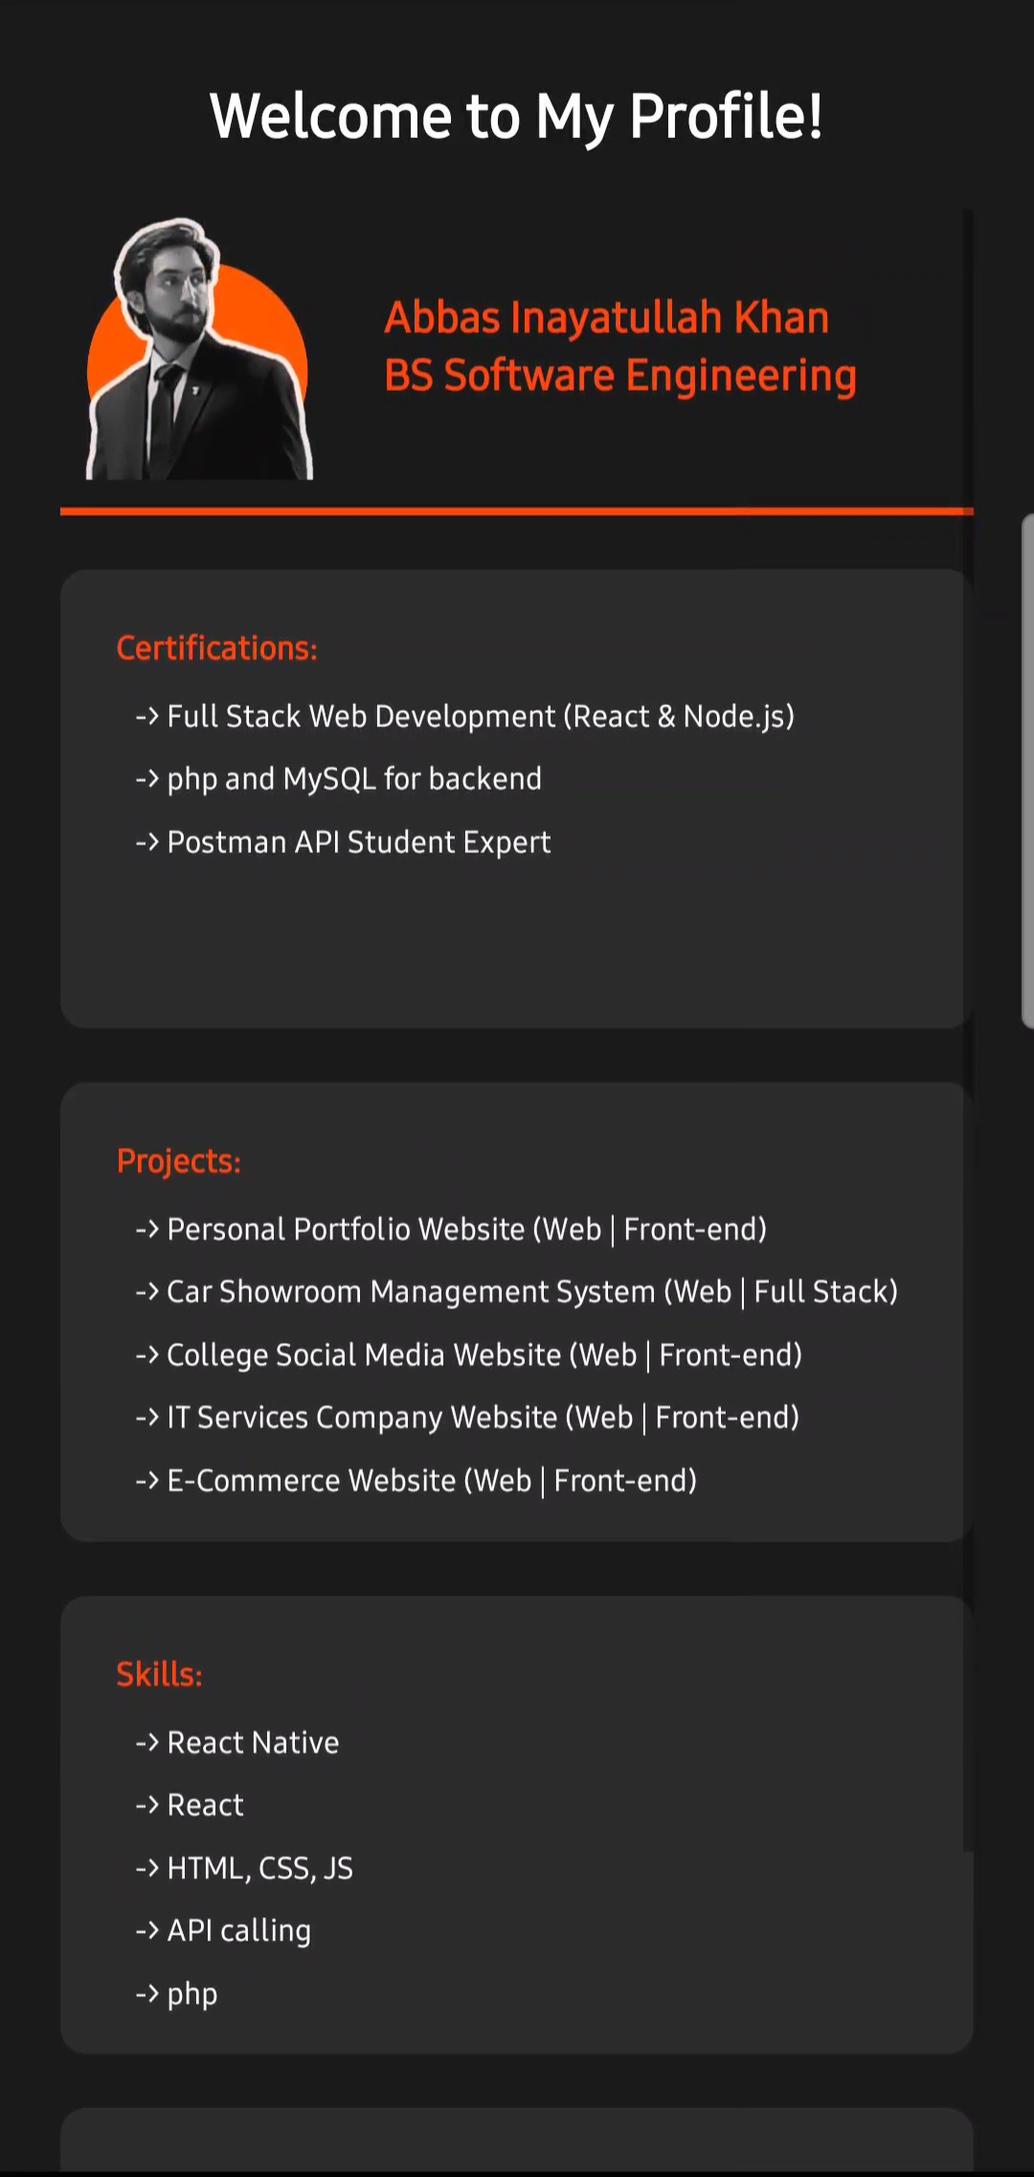This screenshot has width=1034, height=2177.
Task: Click the php item under Skills
Action: (191, 1994)
